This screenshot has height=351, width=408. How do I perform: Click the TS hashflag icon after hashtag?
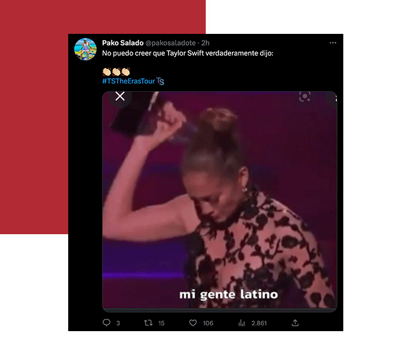click(160, 81)
